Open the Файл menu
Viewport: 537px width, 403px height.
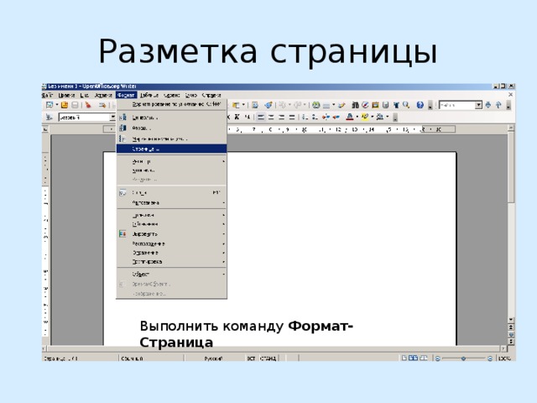tap(47, 95)
